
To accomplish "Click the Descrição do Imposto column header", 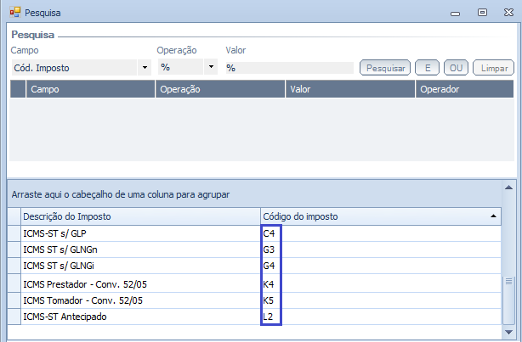I will 139,216.
